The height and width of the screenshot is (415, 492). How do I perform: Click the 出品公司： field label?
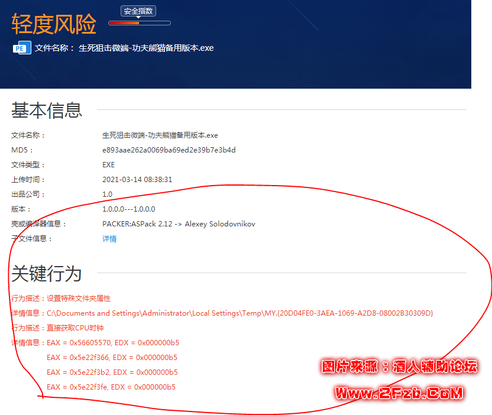[x=28, y=194]
